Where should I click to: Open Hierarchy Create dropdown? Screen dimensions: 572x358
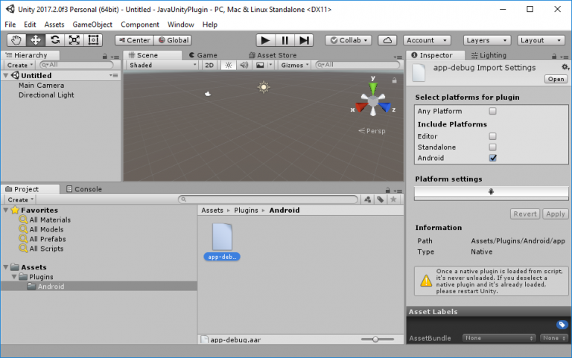[20, 65]
